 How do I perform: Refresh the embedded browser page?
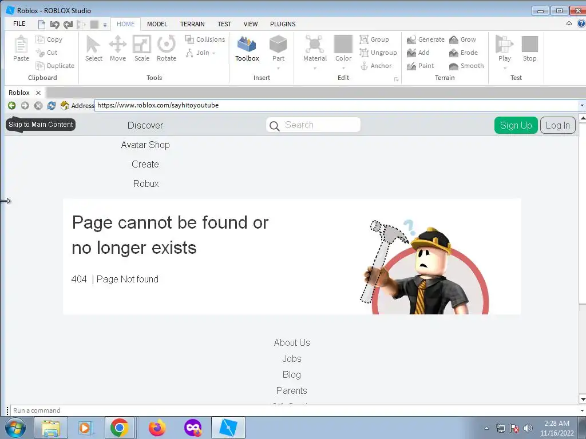click(x=51, y=106)
